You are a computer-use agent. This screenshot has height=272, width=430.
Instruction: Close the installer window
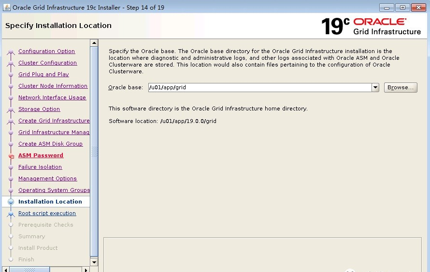418,7
